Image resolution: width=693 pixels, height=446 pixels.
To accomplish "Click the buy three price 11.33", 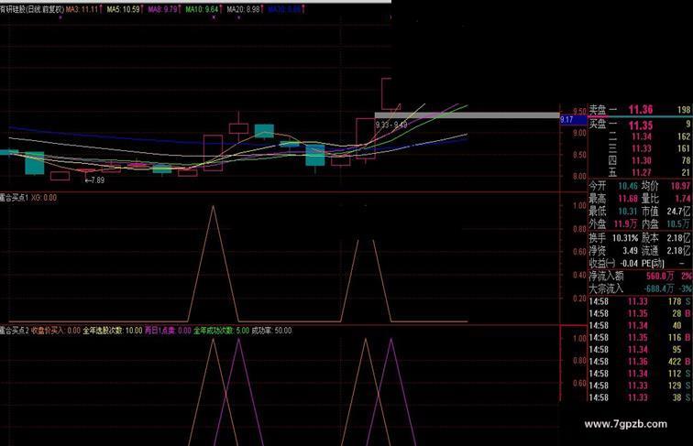I will [642, 148].
